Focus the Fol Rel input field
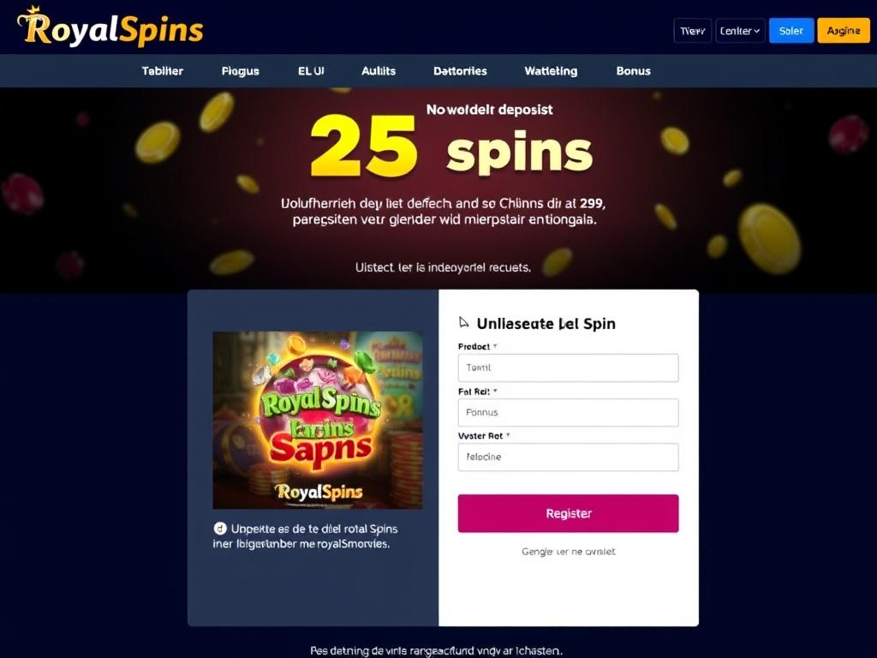Image resolution: width=877 pixels, height=658 pixels. [569, 412]
